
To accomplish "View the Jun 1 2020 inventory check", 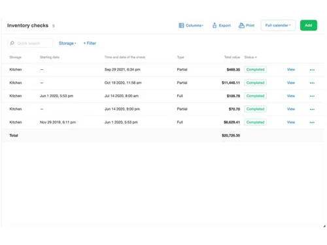I will click(291, 122).
